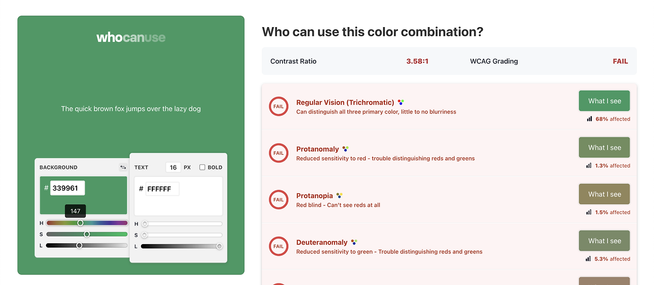Image resolution: width=654 pixels, height=285 pixels.
Task: Click the Protanopia What I see button
Action: coord(604,194)
